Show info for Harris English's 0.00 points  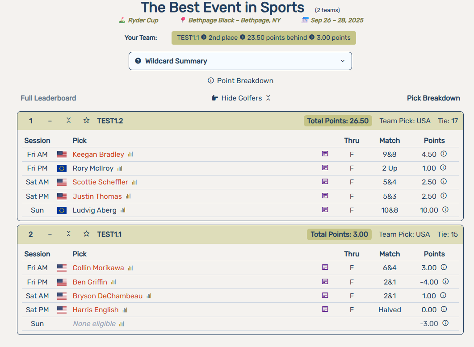[x=444, y=309]
